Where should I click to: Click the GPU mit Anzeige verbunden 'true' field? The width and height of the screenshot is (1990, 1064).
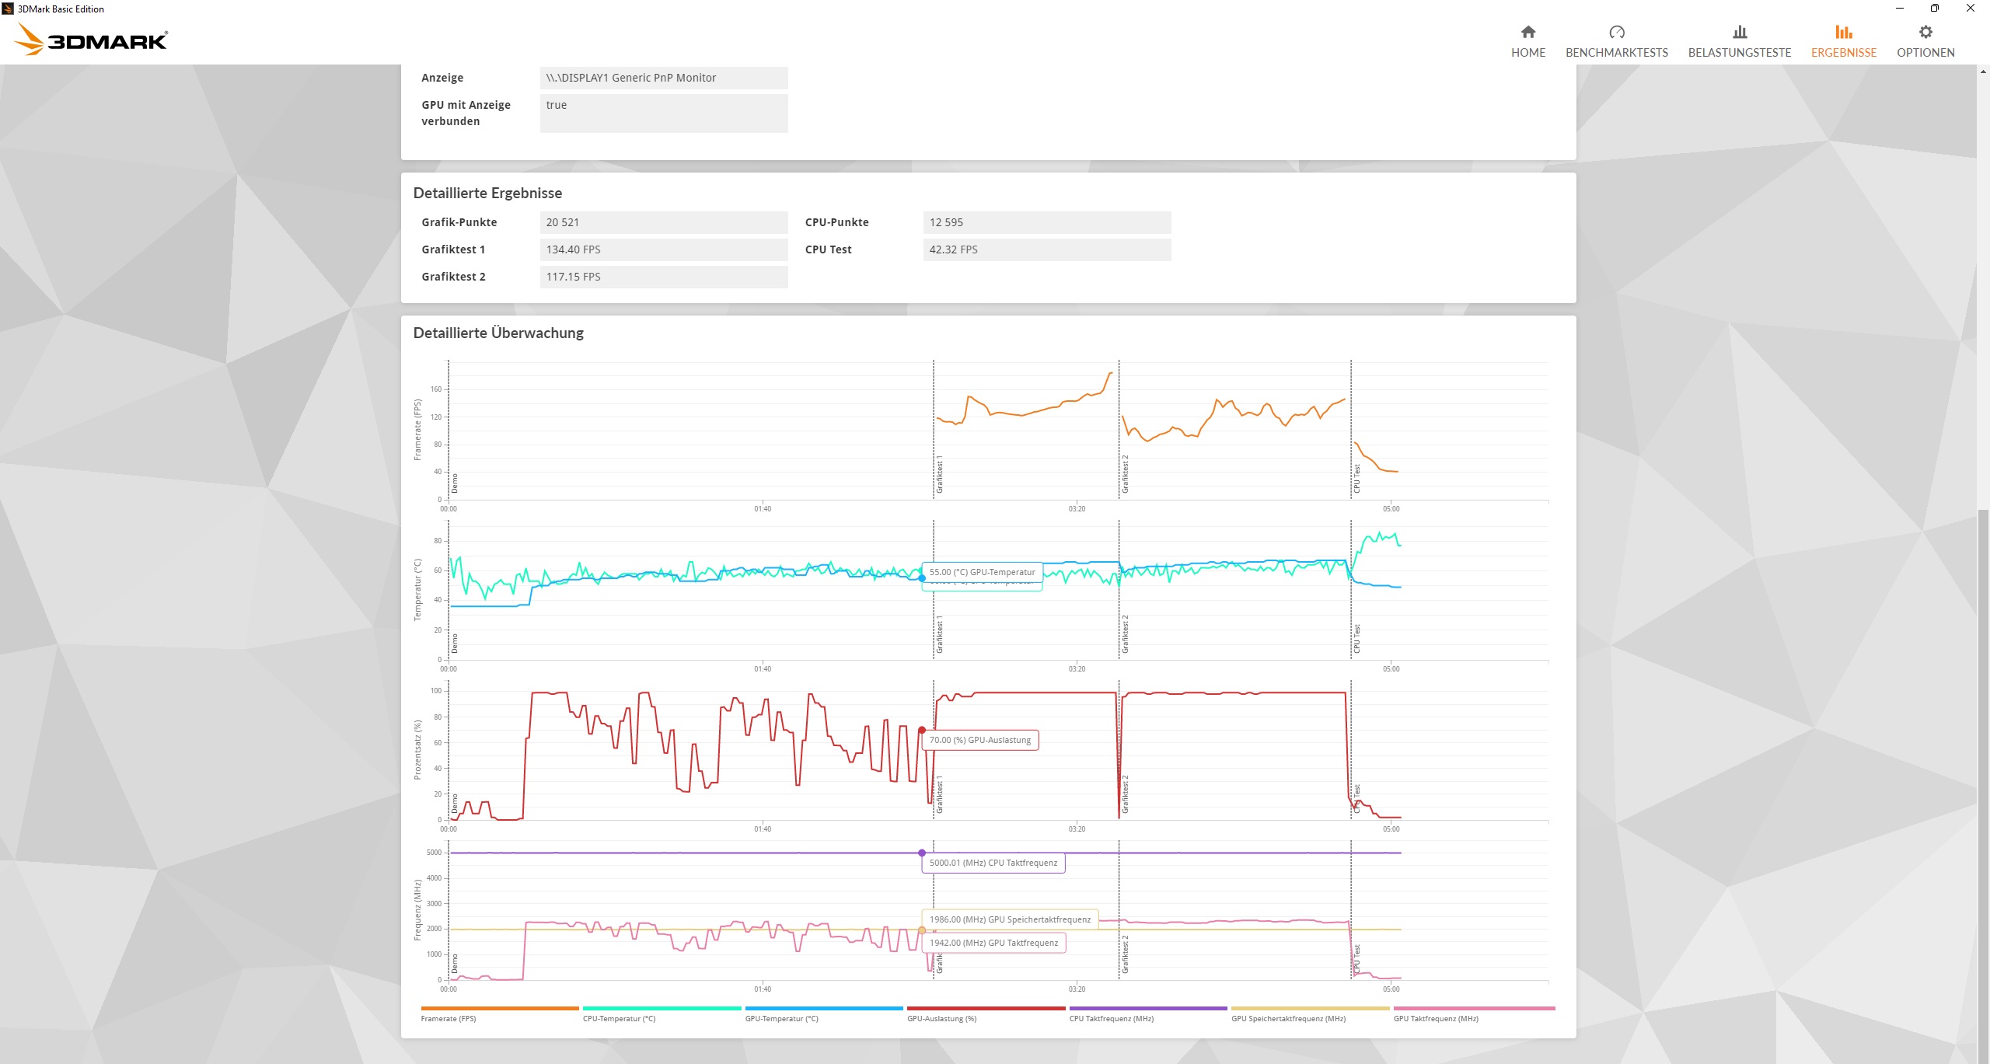(663, 113)
